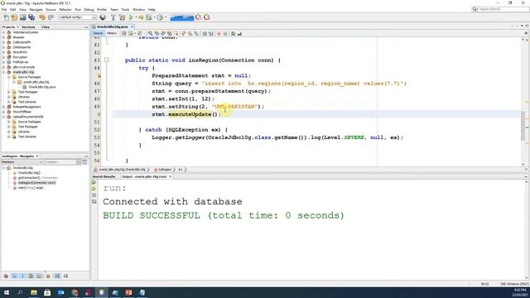Click the first filter icon at Navigator bottom
The height and width of the screenshot is (298, 530).
point(6,276)
